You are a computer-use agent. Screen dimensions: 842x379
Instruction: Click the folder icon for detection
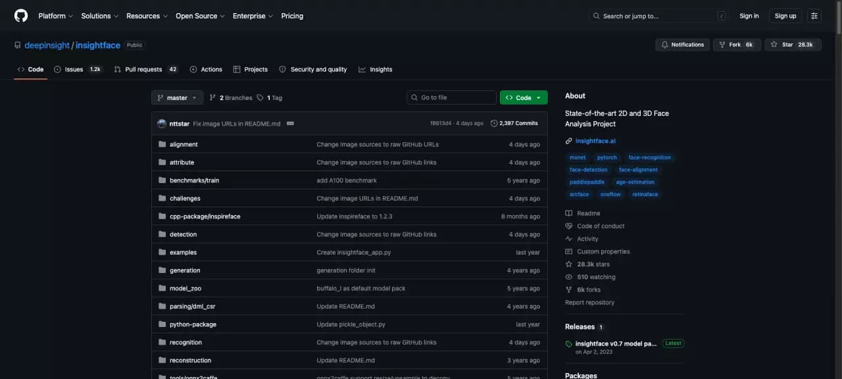coord(162,234)
